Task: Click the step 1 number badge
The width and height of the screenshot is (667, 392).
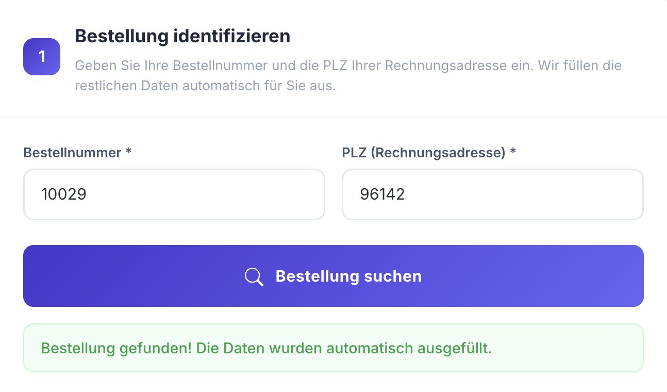Action: coord(42,57)
